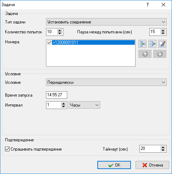This screenshot has width=172, height=174.
Task: Decrease the pause between attempts value with the down arrow
Action: pos(163,33)
